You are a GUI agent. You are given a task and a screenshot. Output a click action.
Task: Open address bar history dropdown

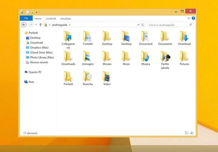coord(138,25)
